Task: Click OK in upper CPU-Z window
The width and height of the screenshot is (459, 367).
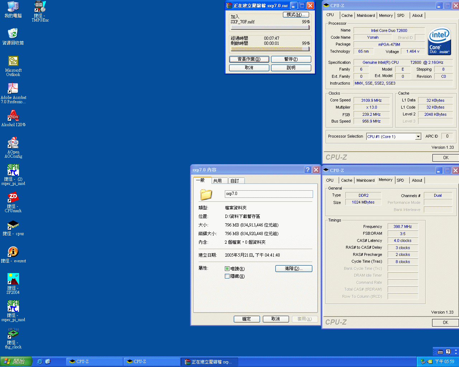Action: 446,158
